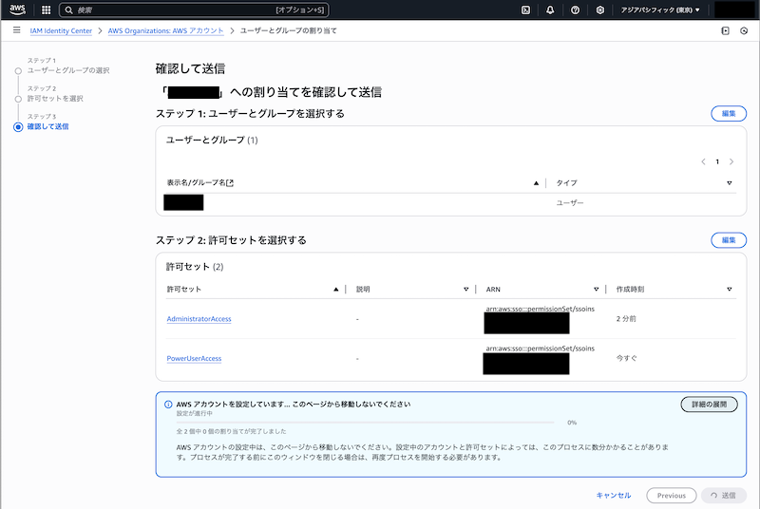
Task: Click the 送信 submit button
Action: [x=724, y=496]
